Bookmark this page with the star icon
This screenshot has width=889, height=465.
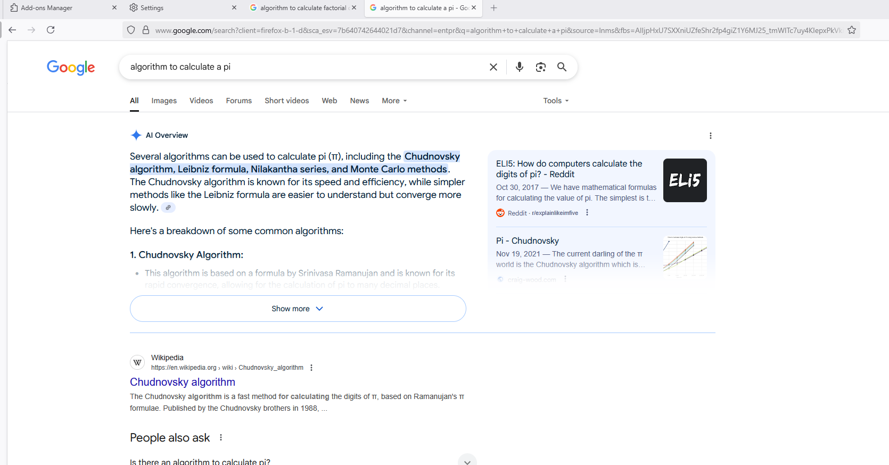[852, 30]
